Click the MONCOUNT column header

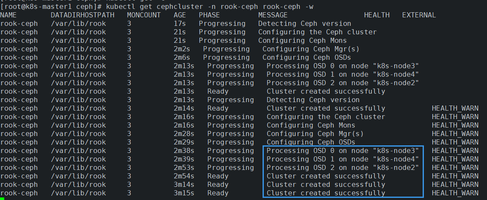pyautogui.click(x=144, y=15)
